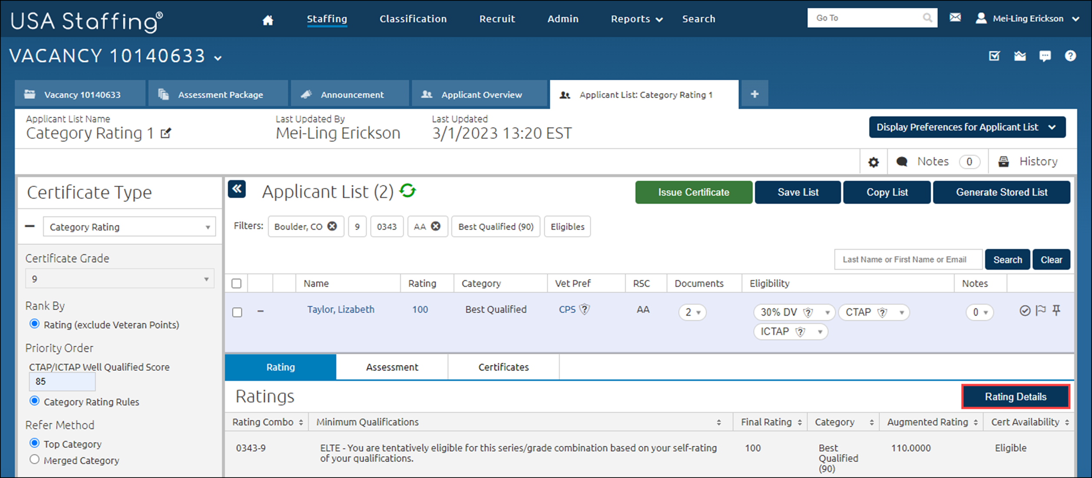The width and height of the screenshot is (1092, 478).
Task: Open Taylor, Lizabeth applicant link
Action: (x=341, y=309)
